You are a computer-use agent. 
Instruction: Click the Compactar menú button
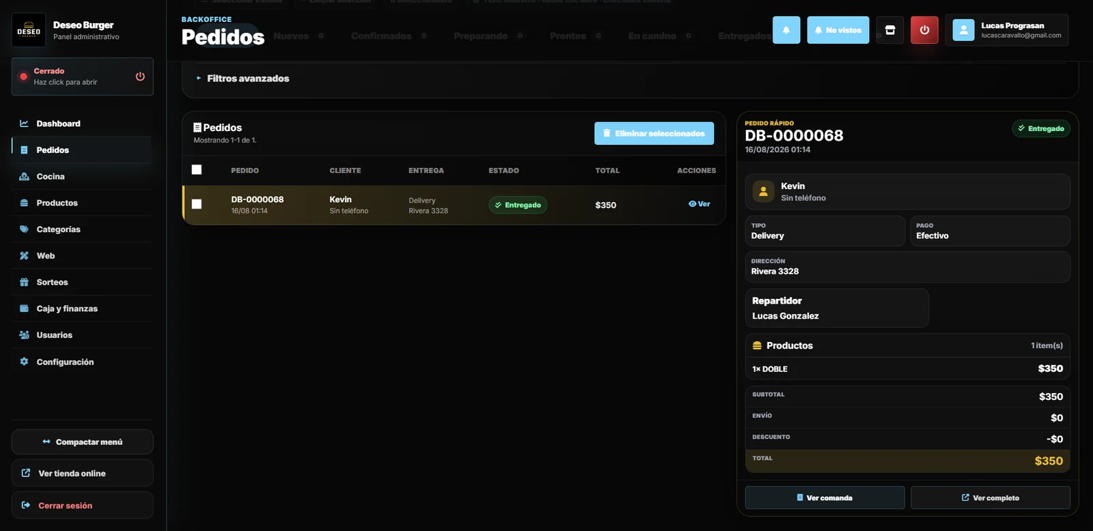point(82,442)
